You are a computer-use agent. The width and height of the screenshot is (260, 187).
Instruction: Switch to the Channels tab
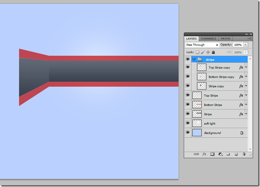point(208,39)
